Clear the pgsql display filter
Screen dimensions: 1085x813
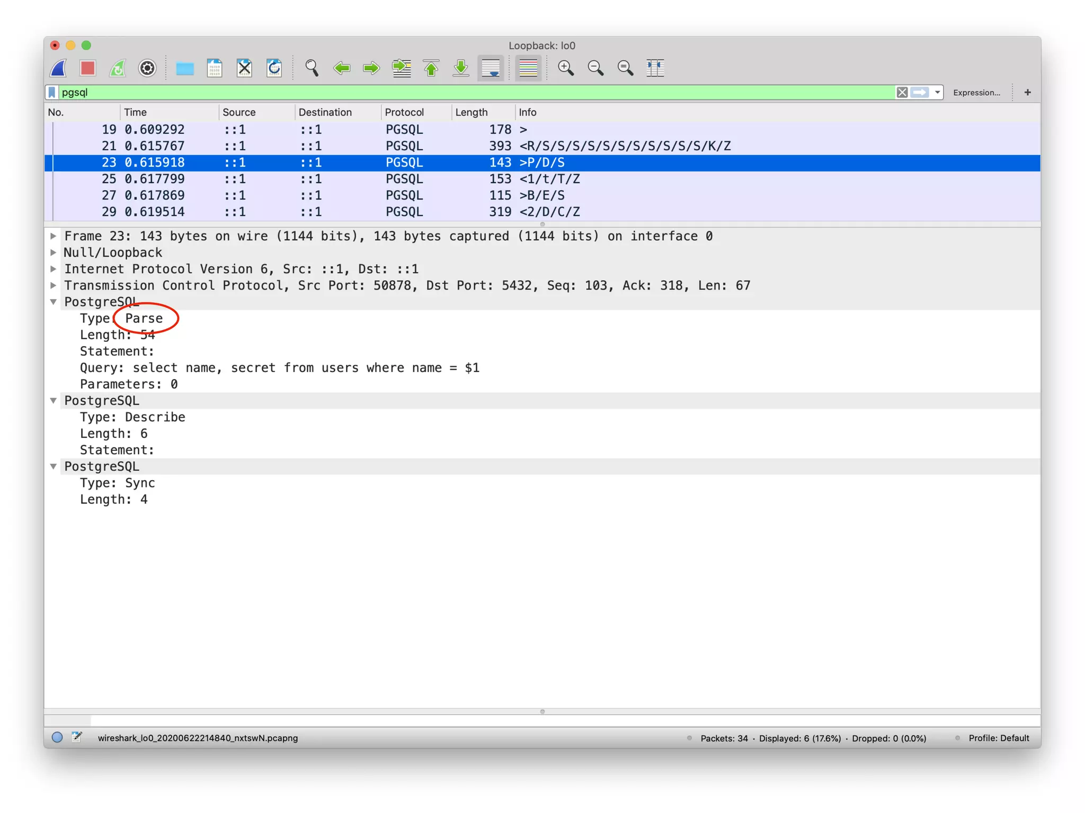pos(902,93)
